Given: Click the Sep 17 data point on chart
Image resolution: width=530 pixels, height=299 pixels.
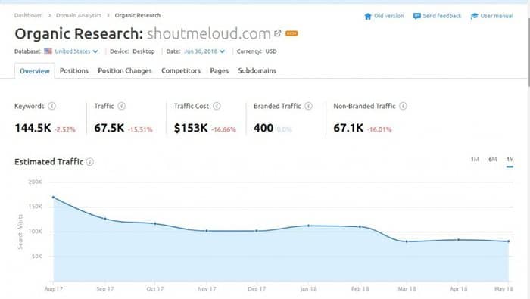Looking at the screenshot, I should (105, 219).
